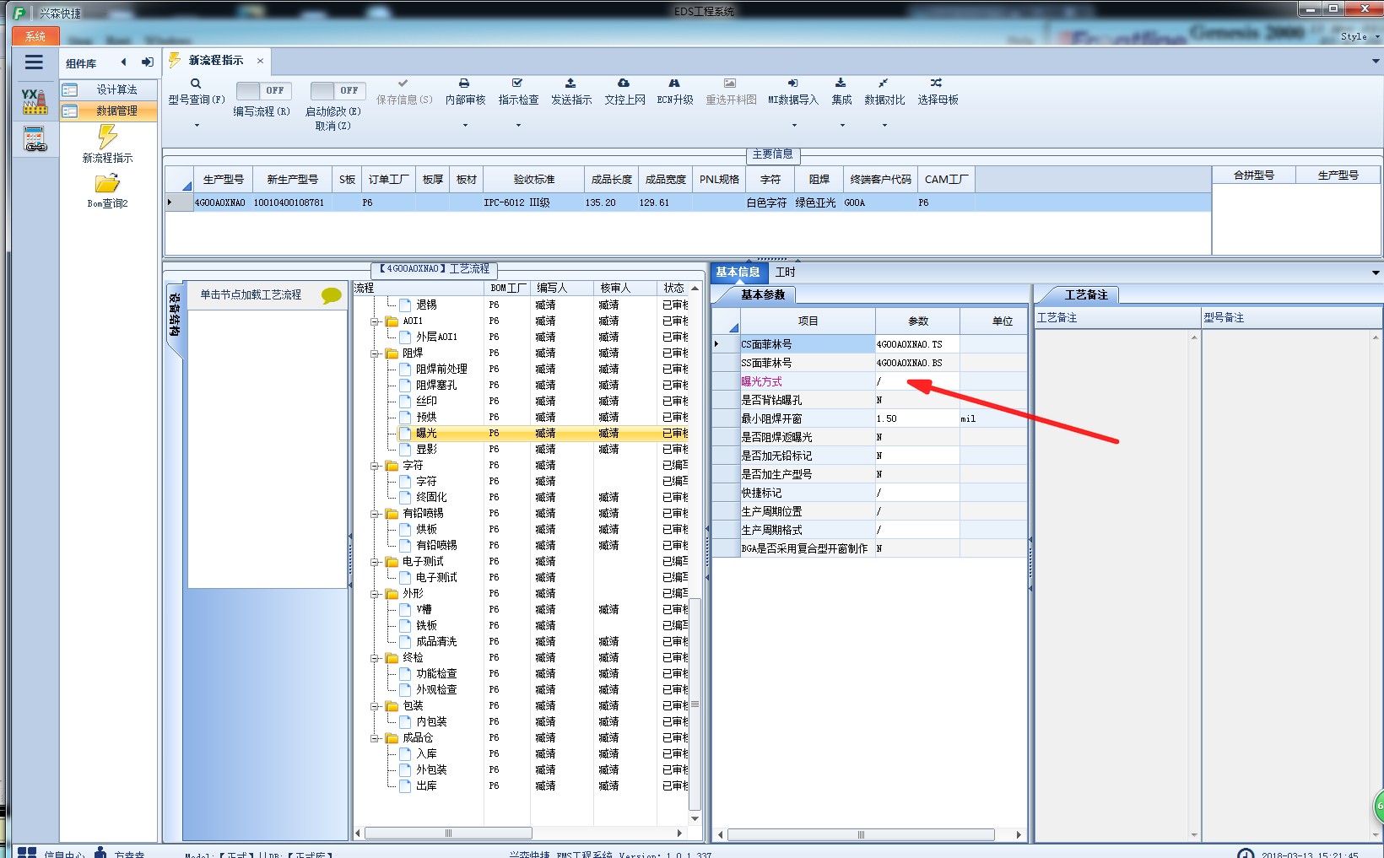Click the ECN升级 icon

pyautogui.click(x=674, y=84)
